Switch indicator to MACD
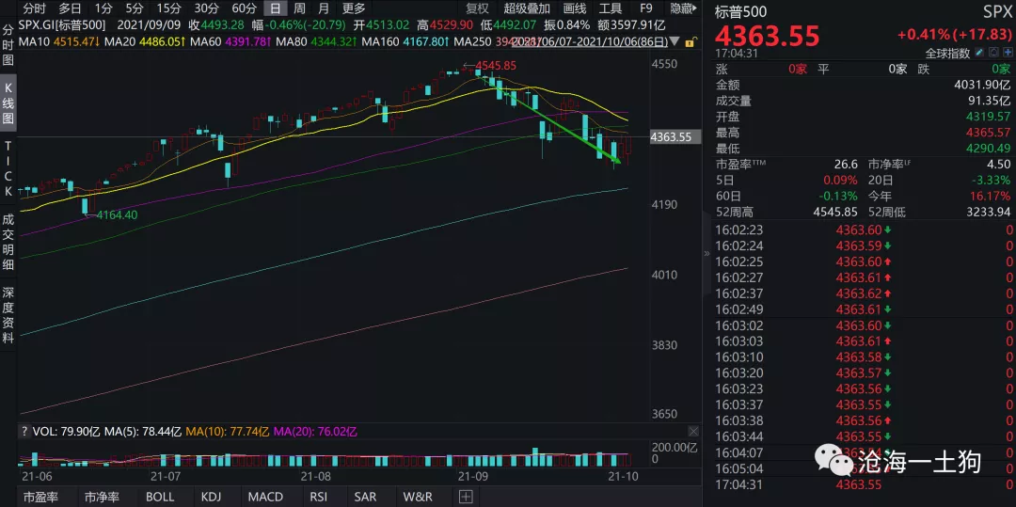The width and height of the screenshot is (1016, 507). click(265, 497)
